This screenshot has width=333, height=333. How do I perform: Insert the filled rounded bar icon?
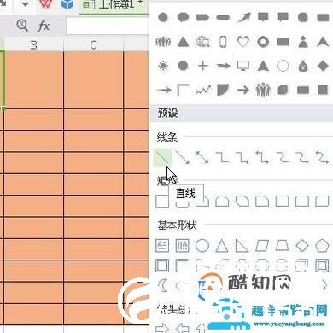(223, 18)
